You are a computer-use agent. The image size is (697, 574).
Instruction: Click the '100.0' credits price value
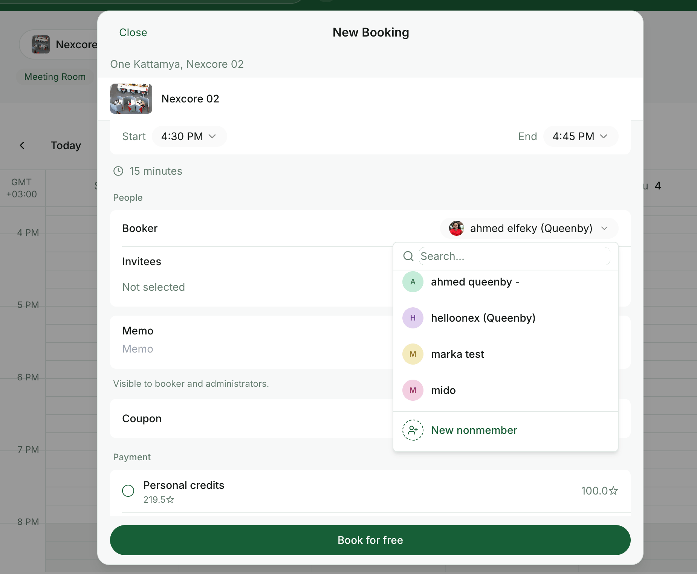pos(595,491)
